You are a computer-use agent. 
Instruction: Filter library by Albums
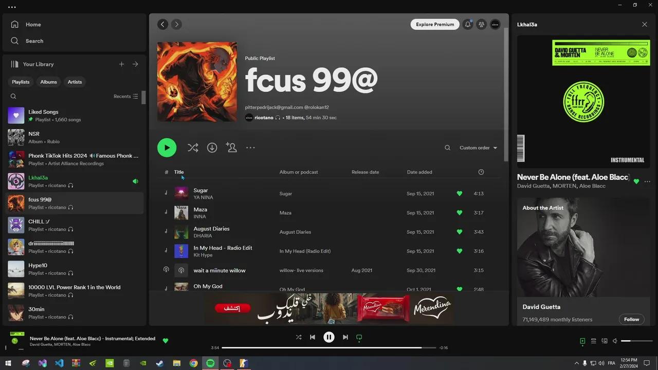click(x=49, y=82)
